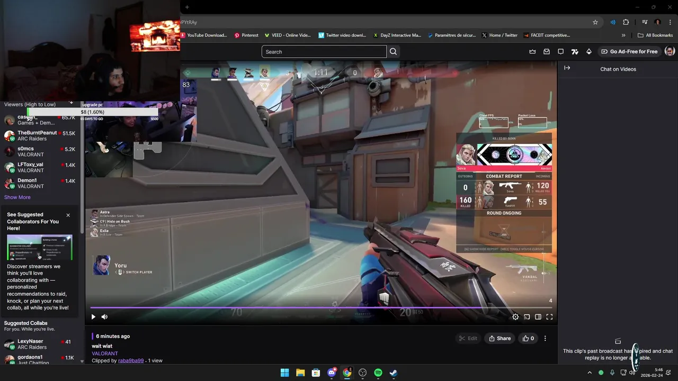This screenshot has width=678, height=381.
Task: Bookmark this page with star icon
Action: [x=595, y=22]
